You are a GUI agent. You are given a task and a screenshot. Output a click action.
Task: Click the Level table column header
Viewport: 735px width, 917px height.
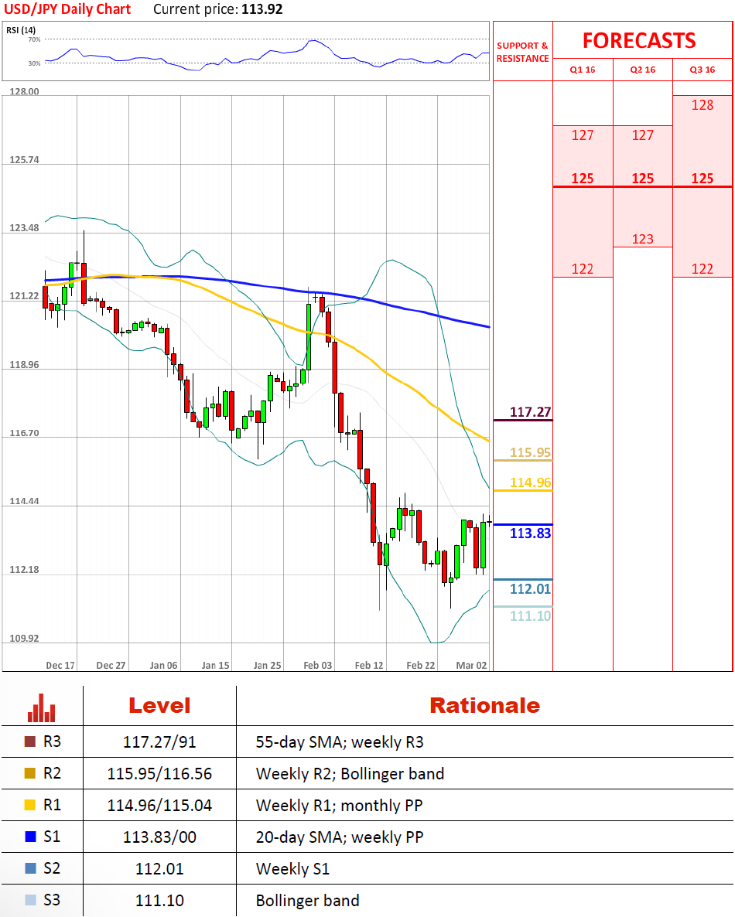[159, 706]
